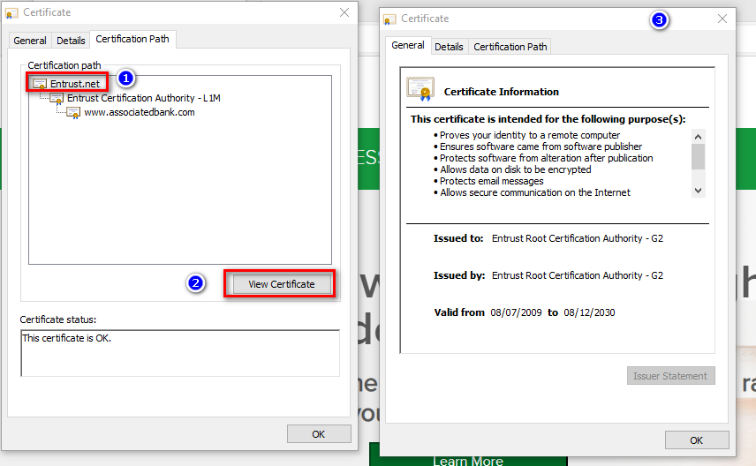The width and height of the screenshot is (756, 466).
Task: Click the purposes list scroll up arrow
Action: tap(698, 137)
